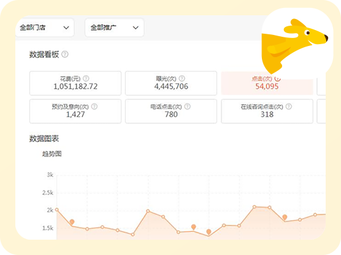Click the 趋势图 chart label
The width and height of the screenshot is (341, 255).
52,154
